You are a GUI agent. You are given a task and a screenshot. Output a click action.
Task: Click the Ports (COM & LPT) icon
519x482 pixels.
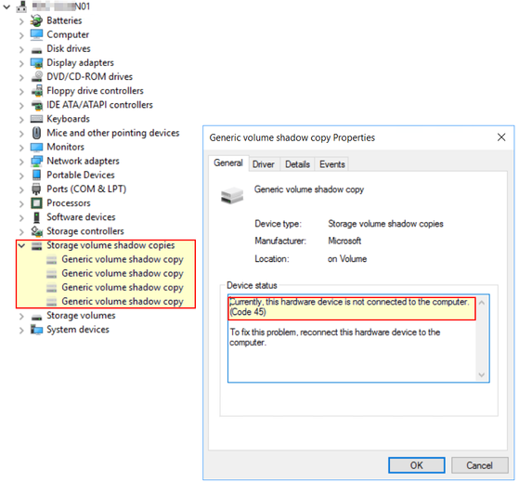coord(36,189)
